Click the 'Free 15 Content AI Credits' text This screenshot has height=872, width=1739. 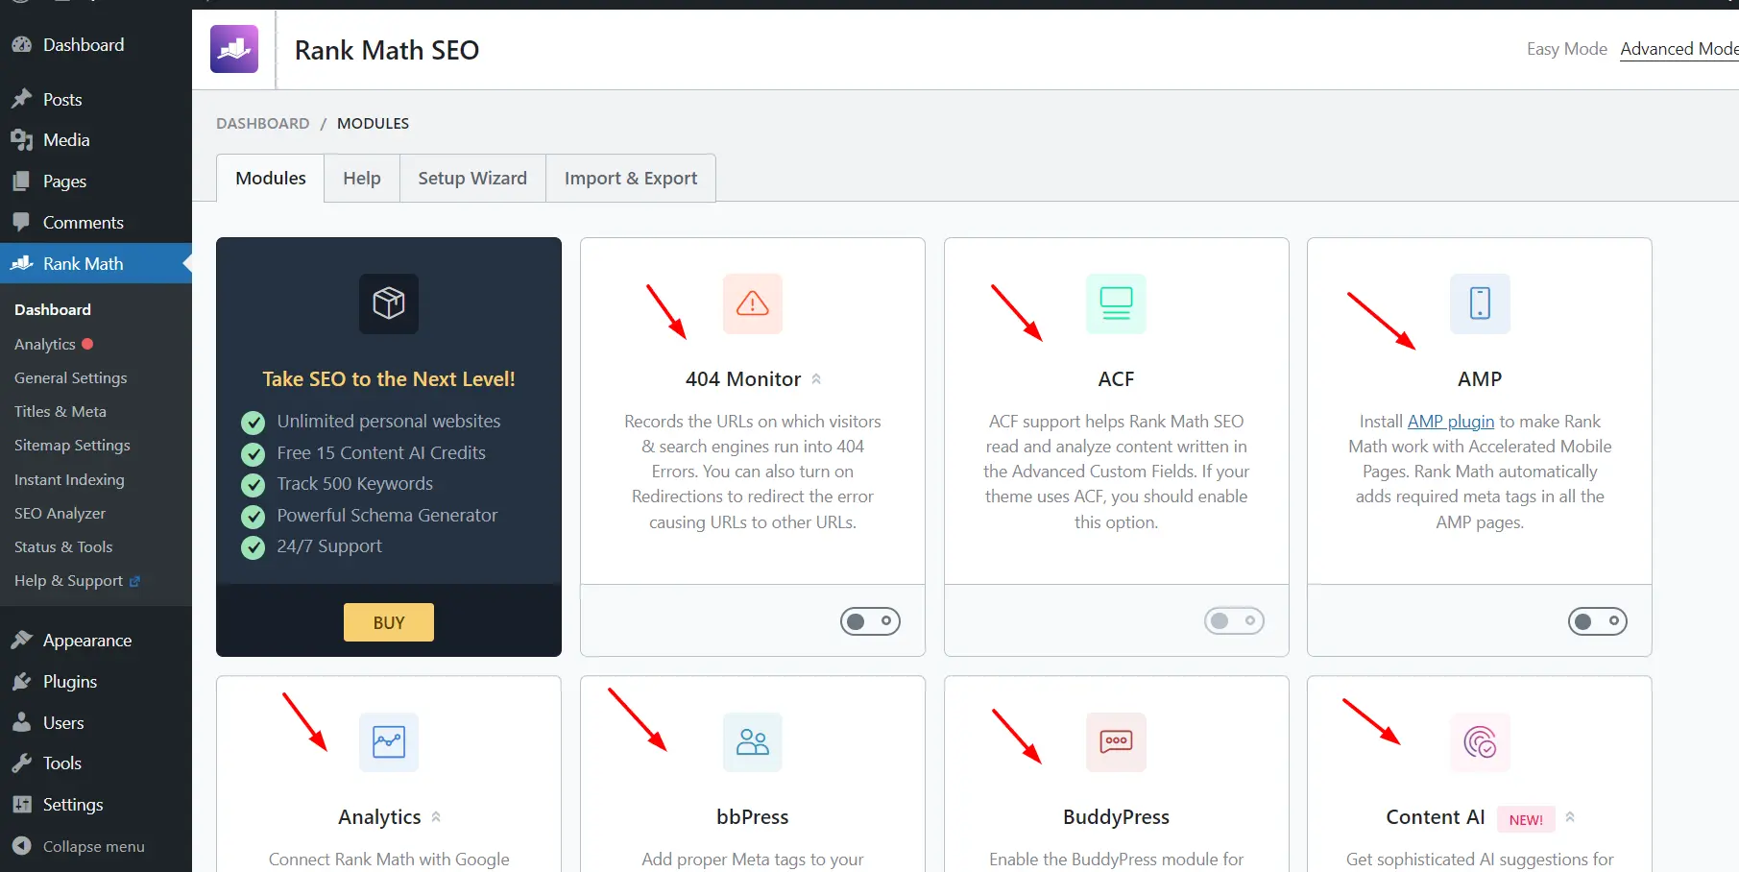[381, 452]
